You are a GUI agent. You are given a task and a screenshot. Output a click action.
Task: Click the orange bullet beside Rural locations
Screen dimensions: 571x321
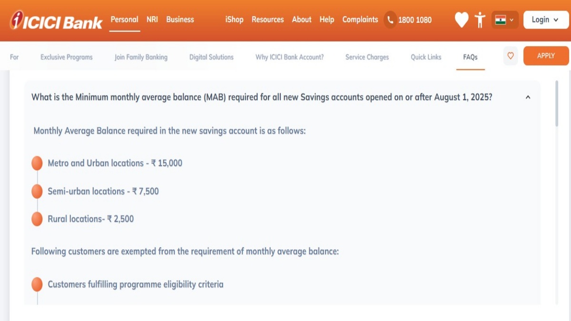[37, 219]
